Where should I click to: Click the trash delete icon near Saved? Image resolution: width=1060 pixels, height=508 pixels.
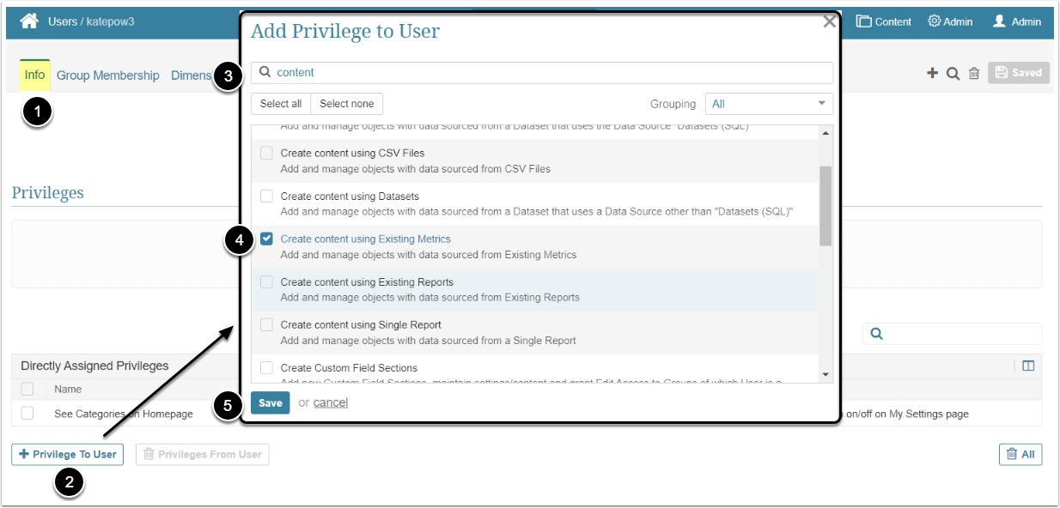[x=974, y=74]
